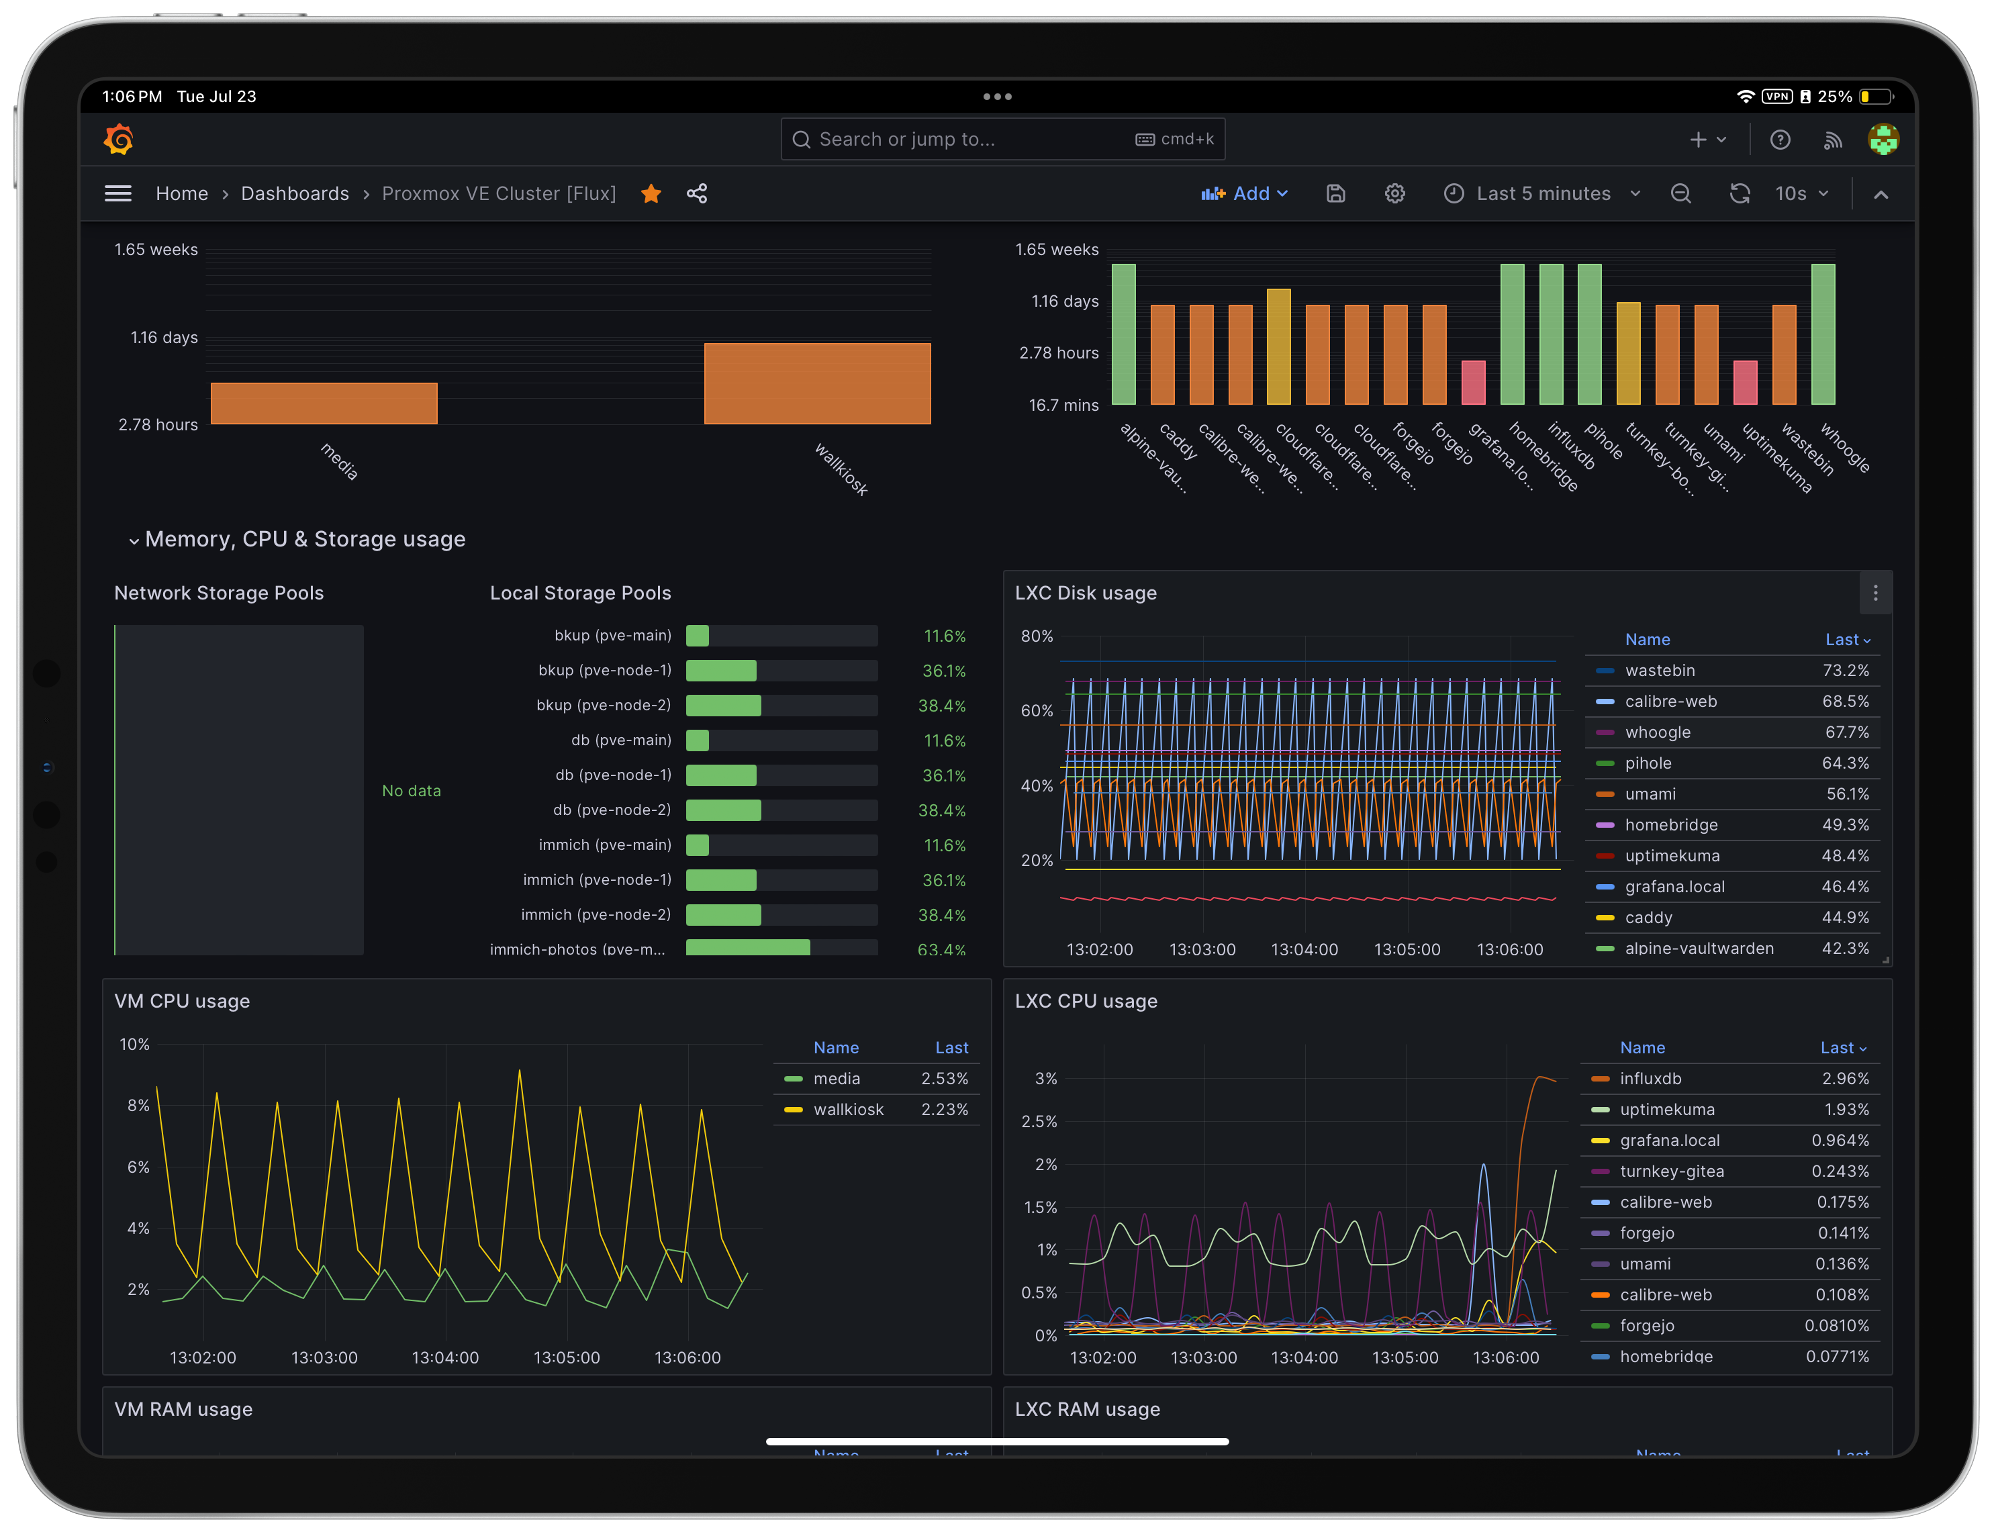
Task: Open the Add panel dropdown
Action: click(1244, 194)
